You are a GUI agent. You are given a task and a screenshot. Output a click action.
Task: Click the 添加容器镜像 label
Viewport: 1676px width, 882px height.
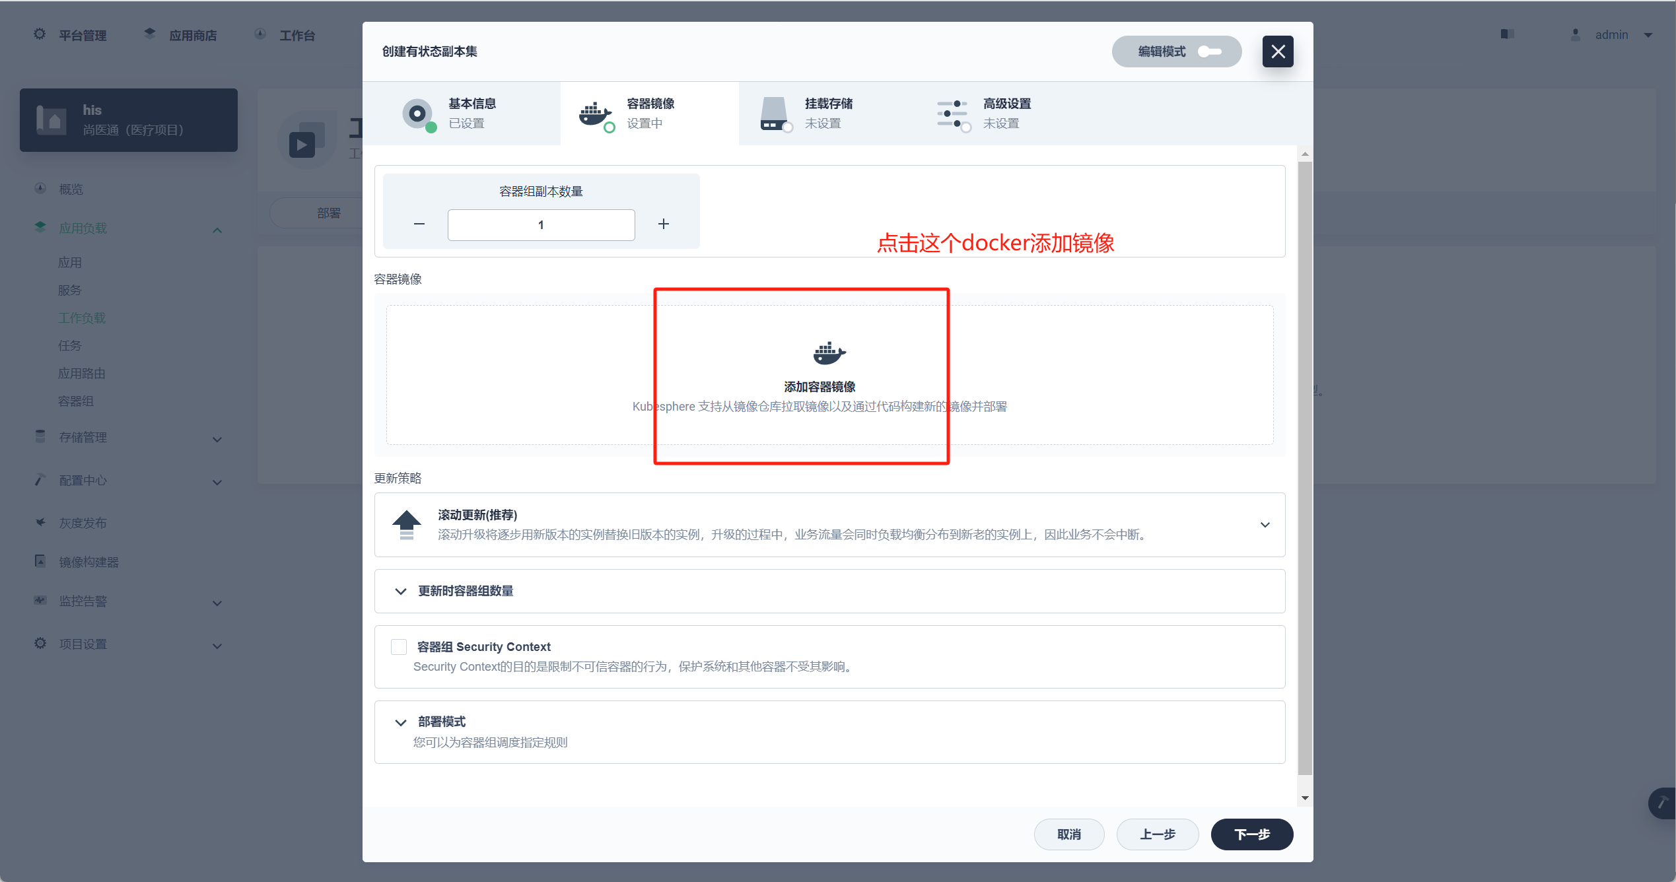(820, 387)
